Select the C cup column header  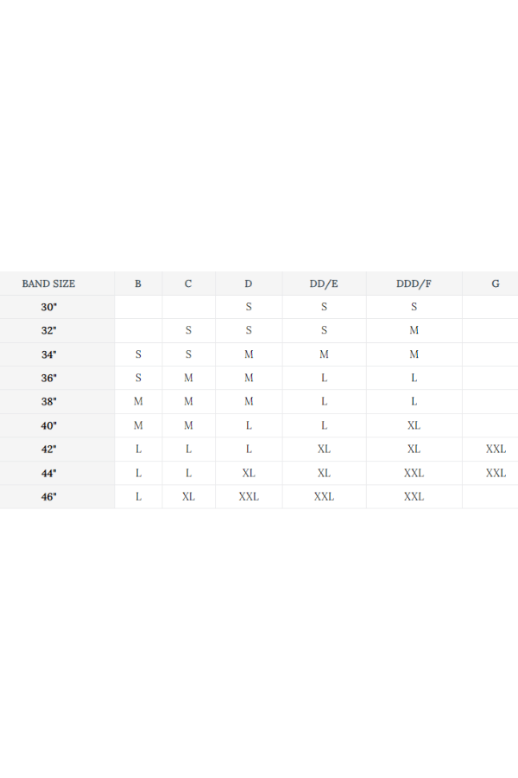click(x=188, y=284)
